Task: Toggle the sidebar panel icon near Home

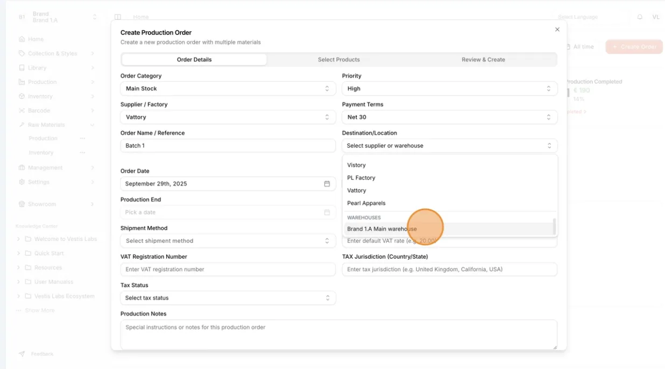Action: [118, 17]
